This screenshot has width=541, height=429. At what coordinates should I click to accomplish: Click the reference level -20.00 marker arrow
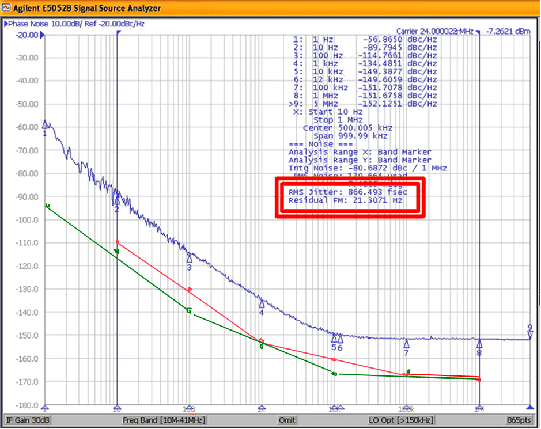[x=43, y=35]
